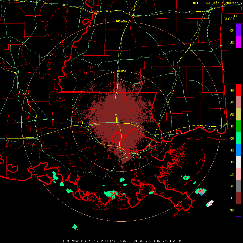
Task: Click the RF purple legend swatch
Action: click(238, 30)
